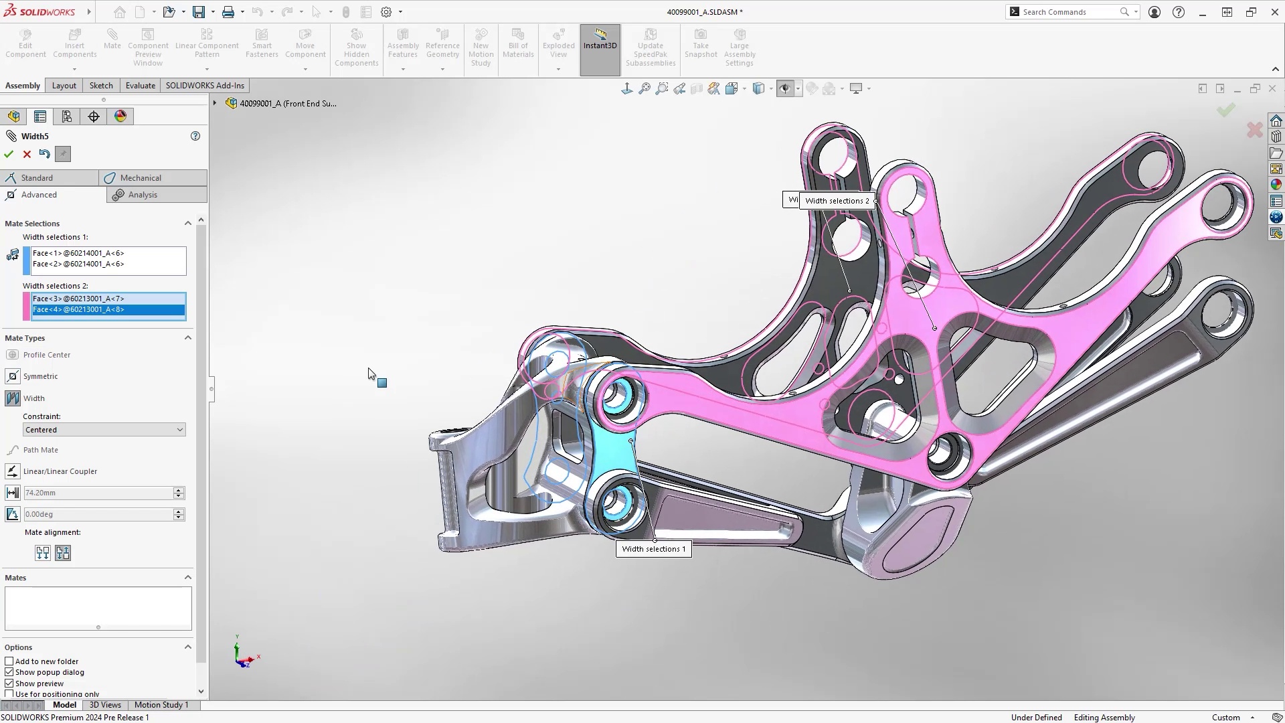Uncheck Show popup dialog
Screen dimensions: 1285x723
(x=9, y=672)
